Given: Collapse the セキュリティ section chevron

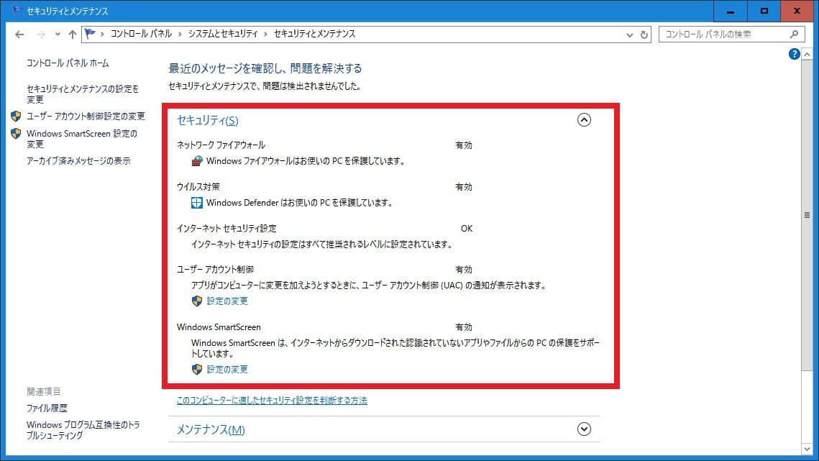Looking at the screenshot, I should (584, 119).
